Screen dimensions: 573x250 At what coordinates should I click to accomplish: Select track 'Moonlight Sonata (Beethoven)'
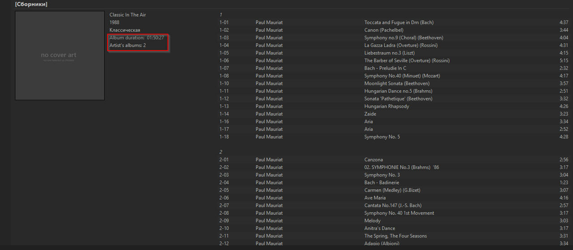[x=394, y=83]
